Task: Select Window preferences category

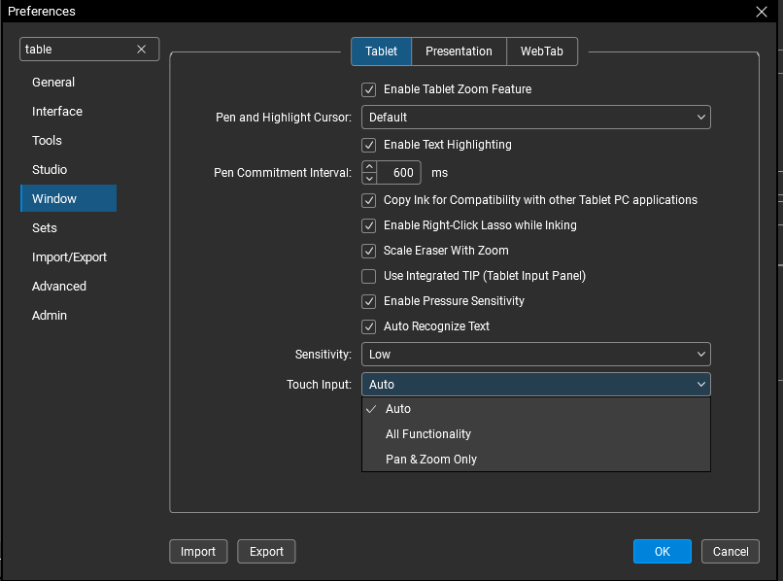Action: click(x=68, y=198)
